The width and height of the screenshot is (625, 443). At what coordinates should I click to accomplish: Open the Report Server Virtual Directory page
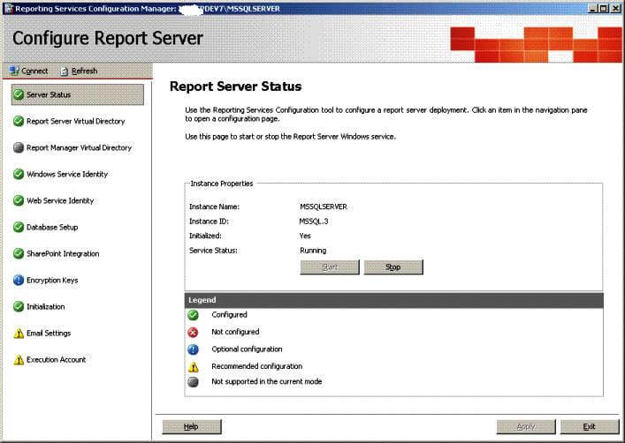point(75,121)
